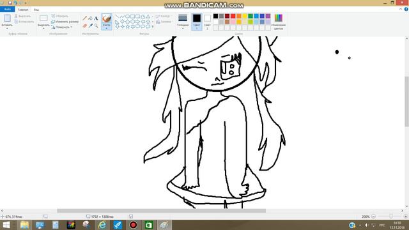Choose the curve shape
The image size is (409, 230).
122,17
